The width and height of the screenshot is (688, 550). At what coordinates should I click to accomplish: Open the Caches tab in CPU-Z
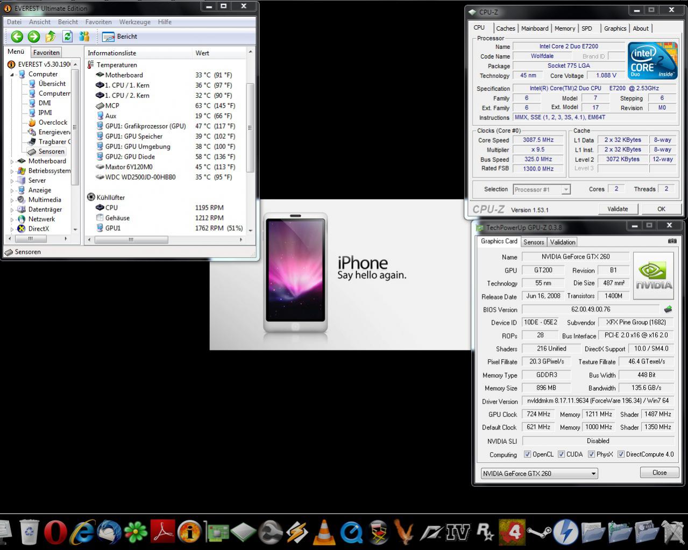pos(505,28)
